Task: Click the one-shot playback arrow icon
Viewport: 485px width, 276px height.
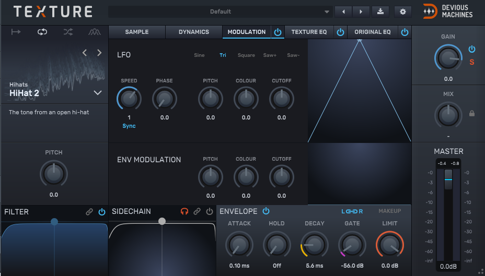Action: (16, 32)
